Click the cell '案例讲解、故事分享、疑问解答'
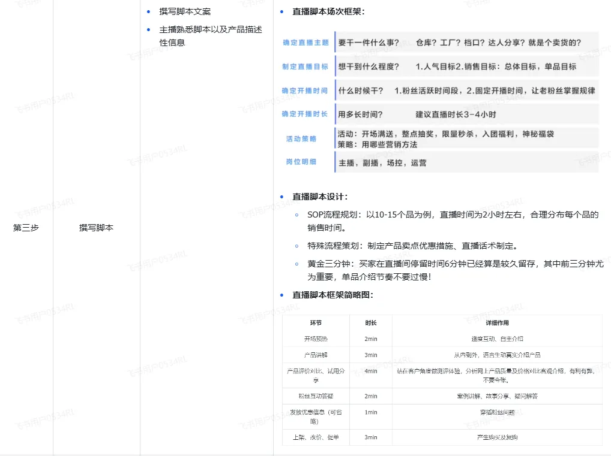The width and height of the screenshot is (611, 456). click(x=497, y=396)
